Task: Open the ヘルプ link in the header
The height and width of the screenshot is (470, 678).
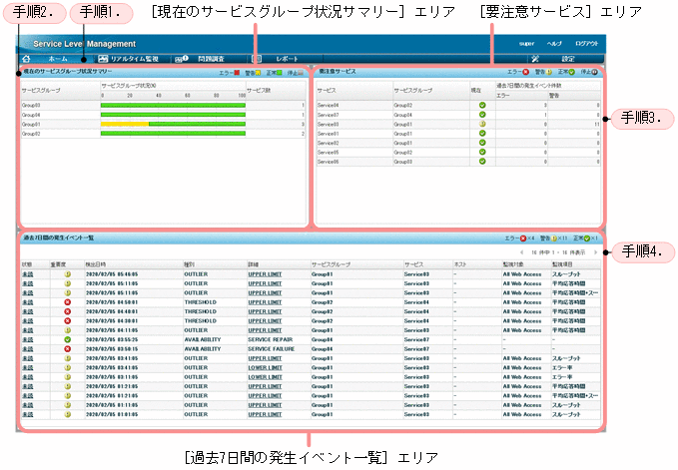Action: coord(554,44)
